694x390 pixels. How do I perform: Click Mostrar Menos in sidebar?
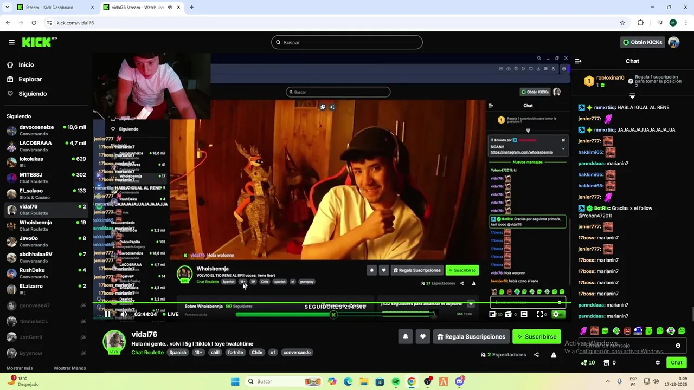pos(70,368)
